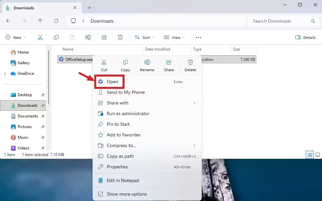Choose Run as administrator
Screen dimensions: 322x201
pyautogui.click(x=128, y=113)
